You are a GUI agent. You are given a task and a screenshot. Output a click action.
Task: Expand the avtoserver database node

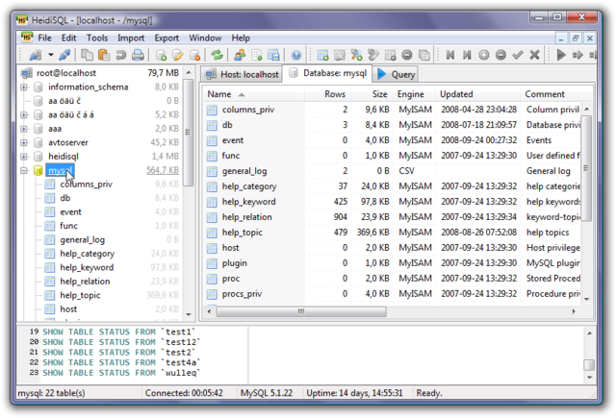tap(24, 143)
